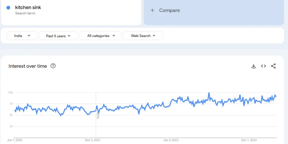Viewport: 288px width, 144px height.
Task: Download the Interest over time data
Action: click(x=253, y=66)
